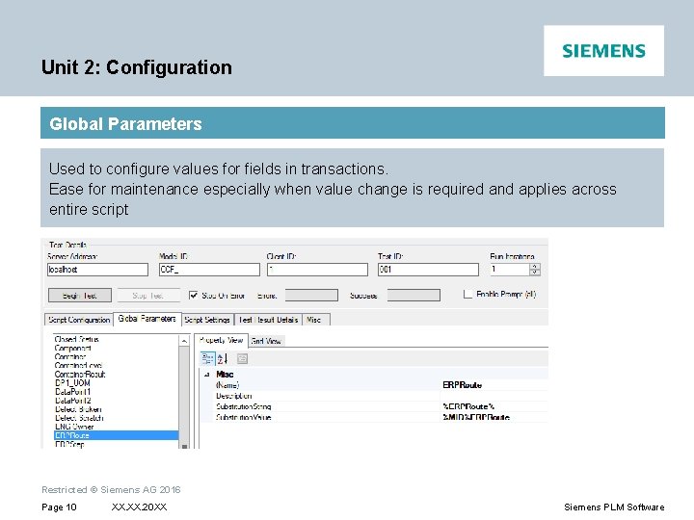Click the Server Address field with localhost
The image size is (694, 520).
click(97, 270)
